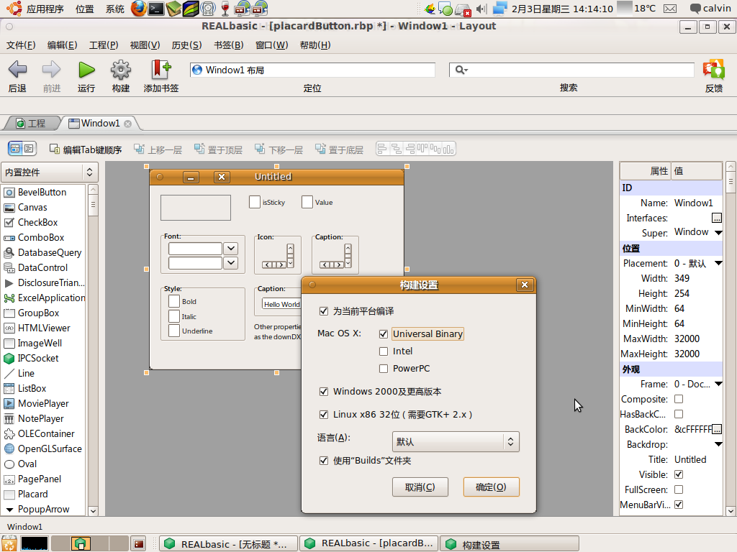Viewport: 737px width, 552px height.
Task: Click the Back arrow icon in toolbar
Action: [x=17, y=70]
